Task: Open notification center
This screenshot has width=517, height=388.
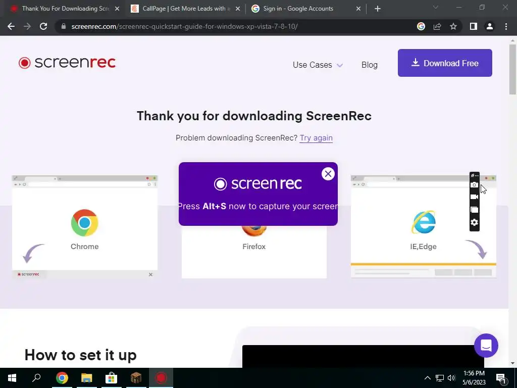Action: [x=501, y=378]
